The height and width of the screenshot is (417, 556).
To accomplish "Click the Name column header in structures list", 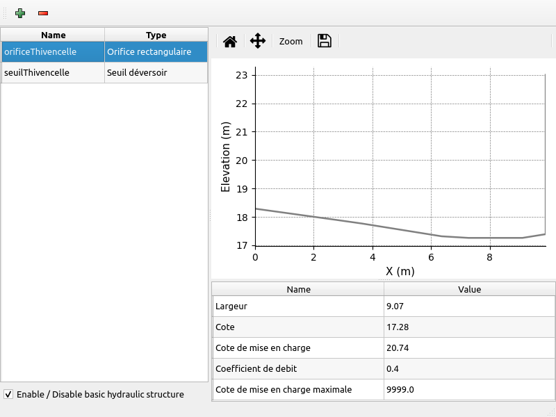I will 53,35.
